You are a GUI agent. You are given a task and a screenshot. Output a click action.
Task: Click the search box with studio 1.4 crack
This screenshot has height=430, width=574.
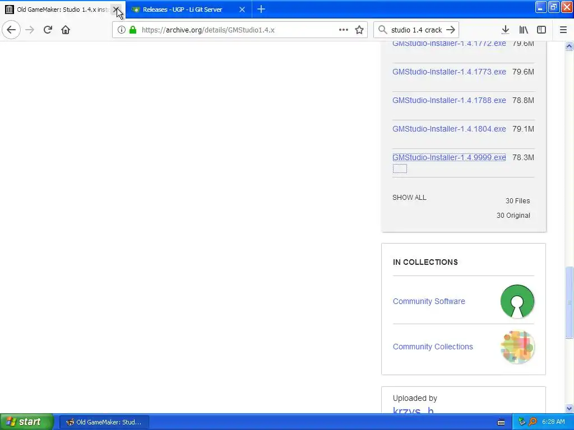416,30
